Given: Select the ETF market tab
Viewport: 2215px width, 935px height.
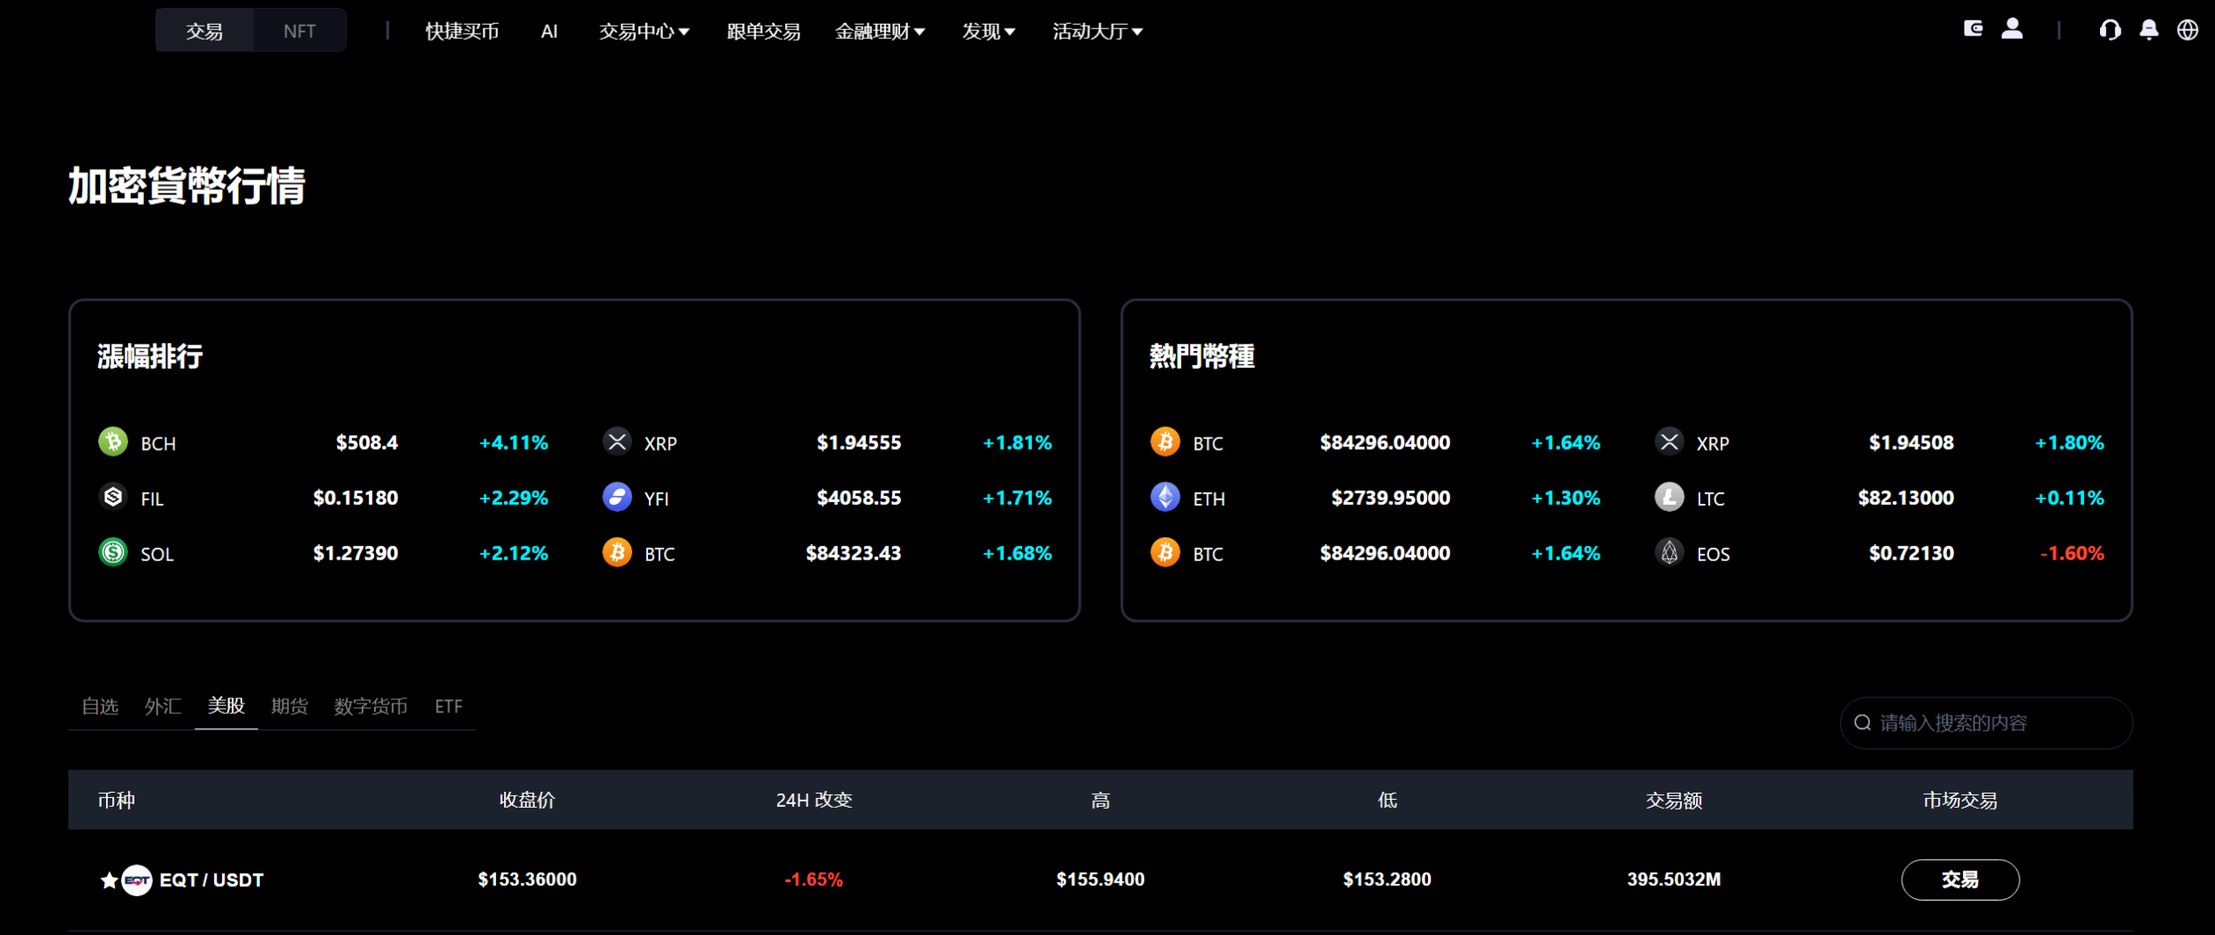Looking at the screenshot, I should pyautogui.click(x=449, y=706).
